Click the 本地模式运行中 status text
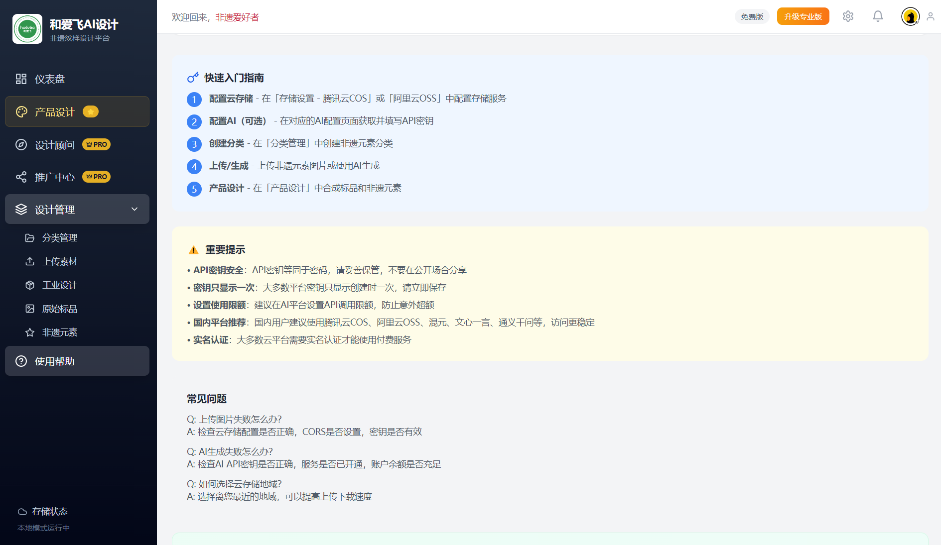 pyautogui.click(x=43, y=528)
